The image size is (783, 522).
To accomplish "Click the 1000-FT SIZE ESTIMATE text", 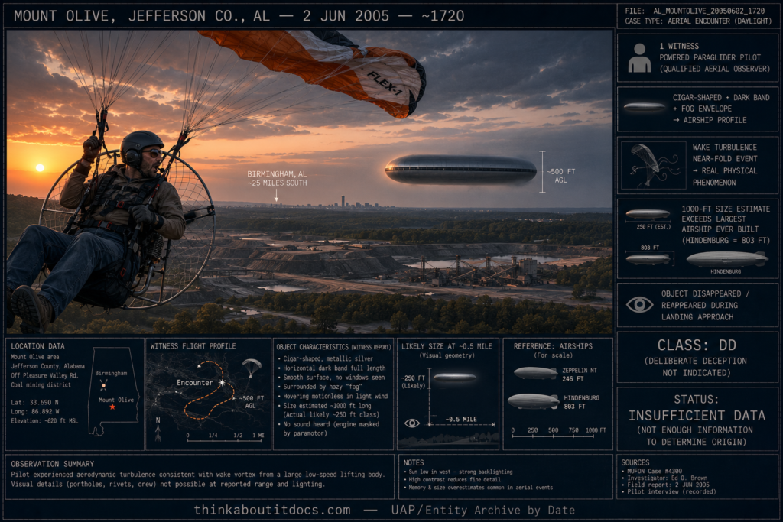I will tap(726, 209).
